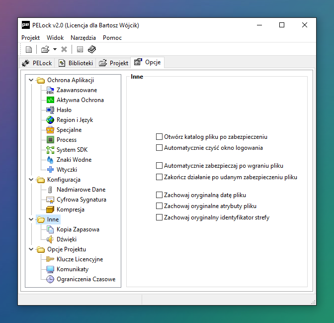
Task: Open the Narzędzia menu
Action: (x=83, y=38)
